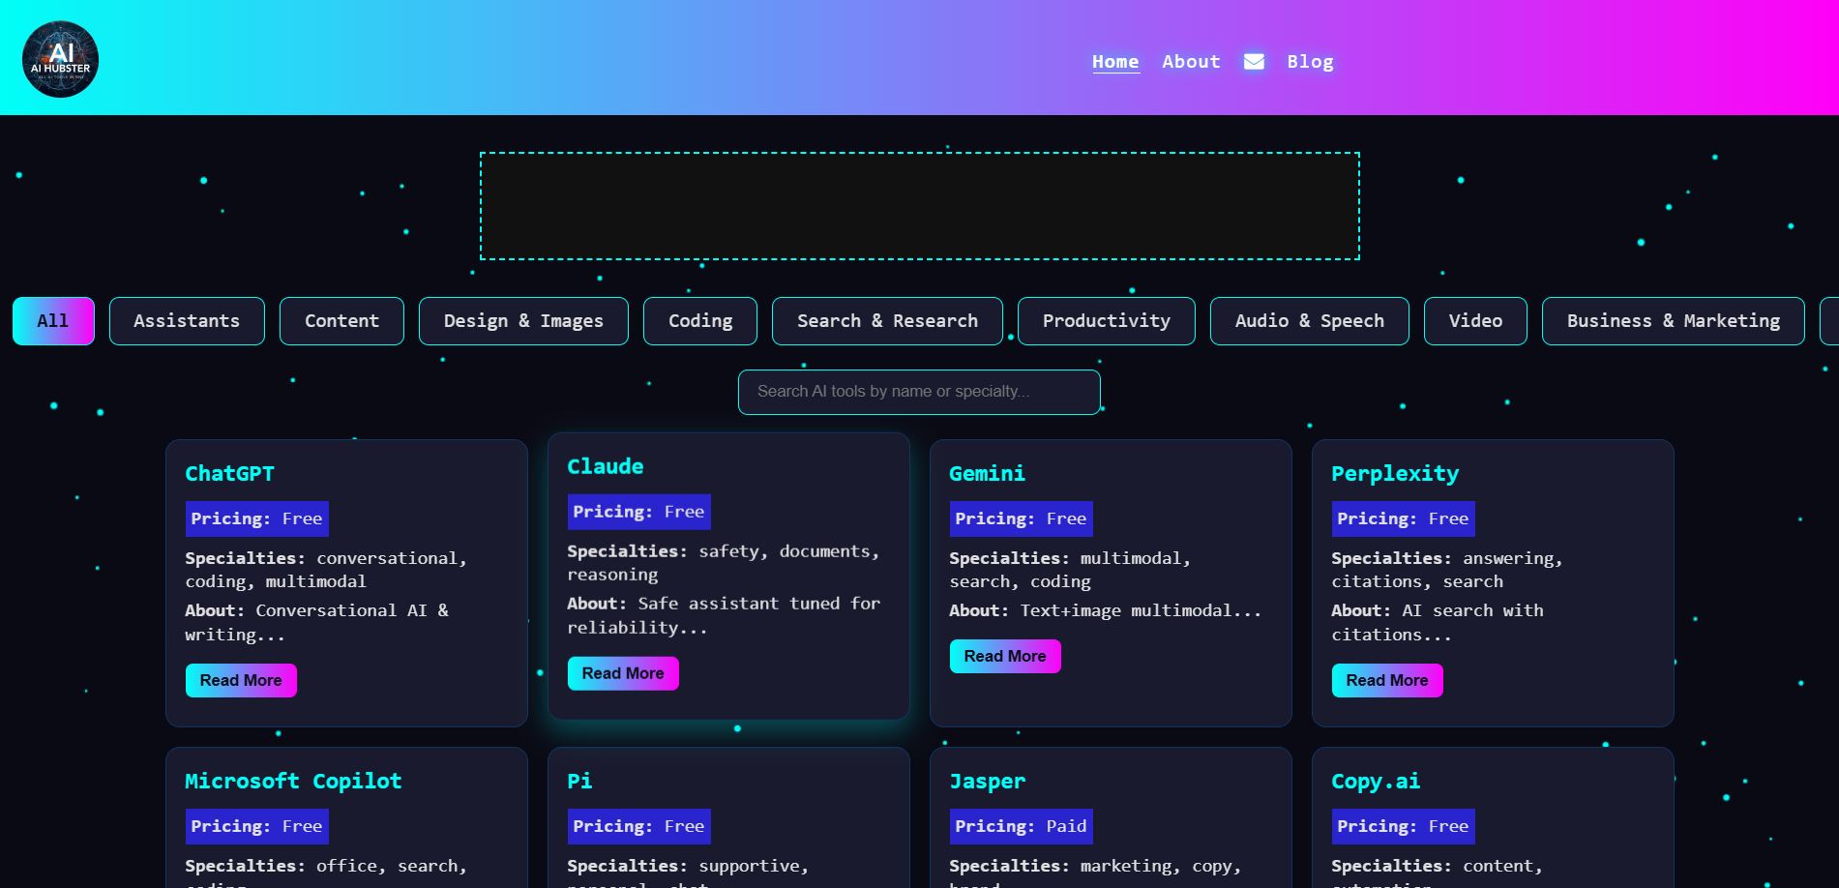Click the AI Hubster logo

tap(60, 60)
